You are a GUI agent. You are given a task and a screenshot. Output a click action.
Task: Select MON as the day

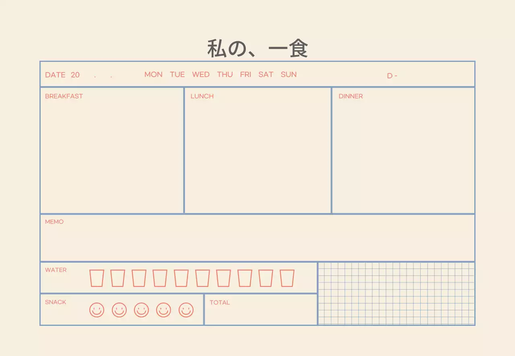tap(153, 74)
